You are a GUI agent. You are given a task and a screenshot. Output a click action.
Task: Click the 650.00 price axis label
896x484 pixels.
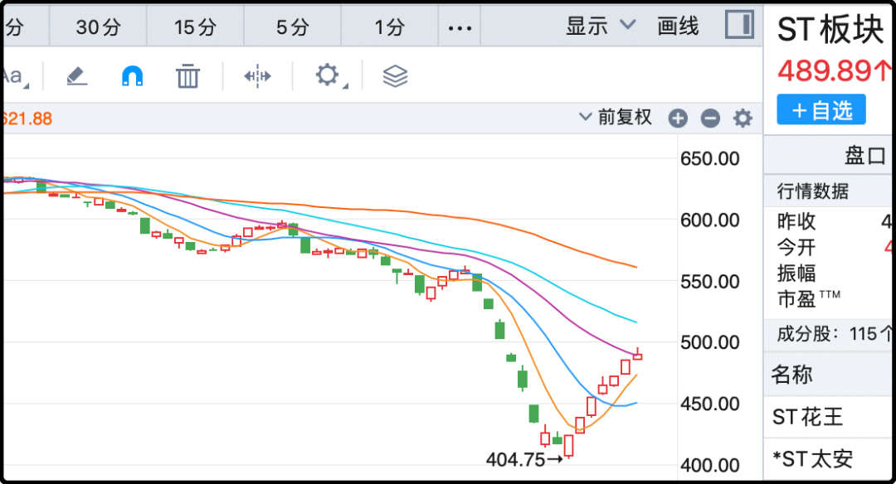click(x=709, y=158)
